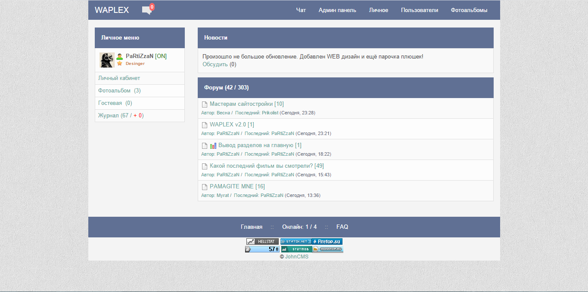
Task: Click the orange star rank icon
Action: tap(120, 63)
